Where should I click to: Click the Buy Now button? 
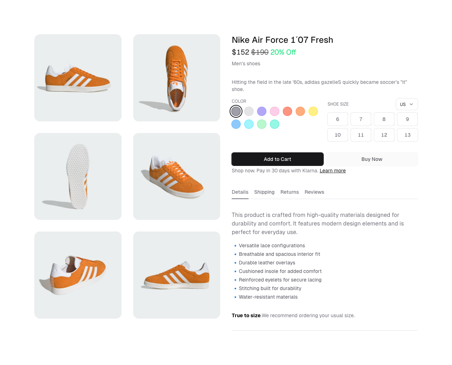tap(372, 159)
